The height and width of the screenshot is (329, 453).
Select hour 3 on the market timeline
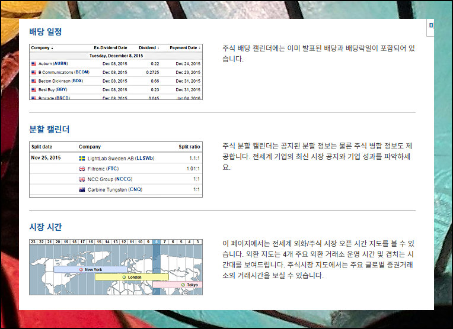point(197,242)
